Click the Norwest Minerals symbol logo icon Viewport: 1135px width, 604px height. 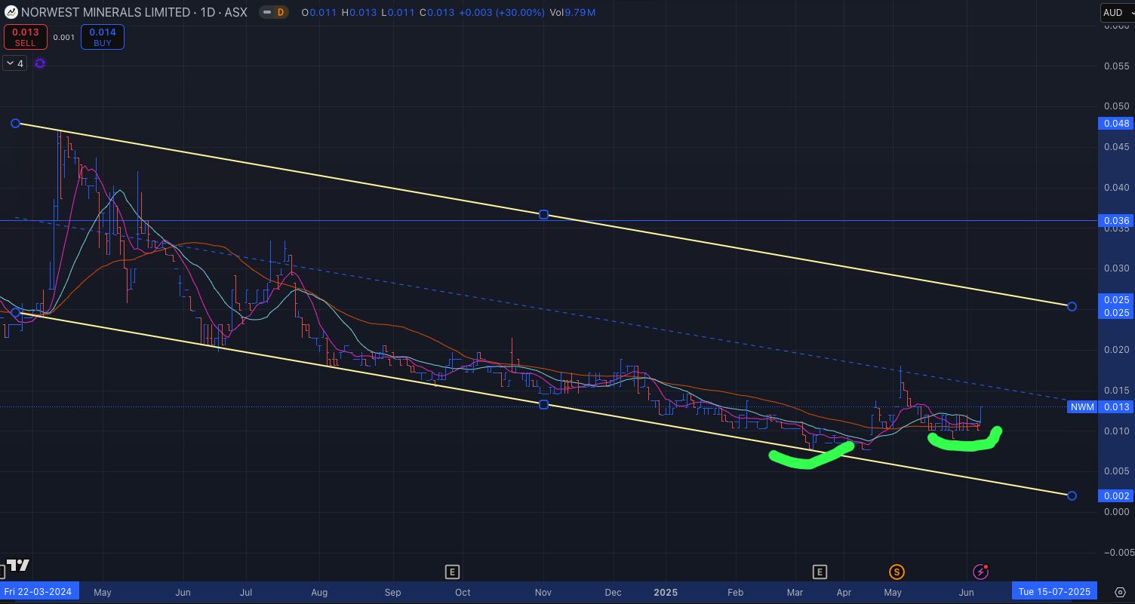[11, 12]
